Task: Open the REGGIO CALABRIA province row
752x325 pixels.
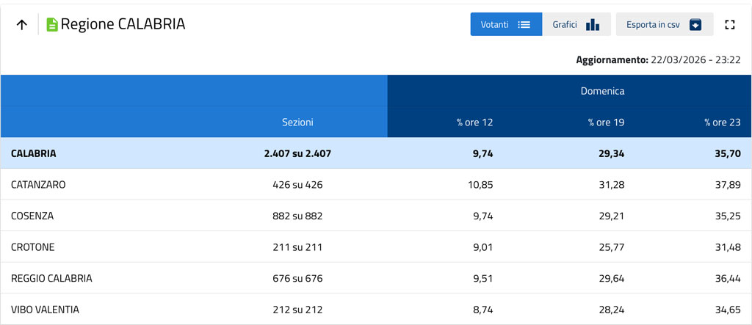Action: coord(51,279)
